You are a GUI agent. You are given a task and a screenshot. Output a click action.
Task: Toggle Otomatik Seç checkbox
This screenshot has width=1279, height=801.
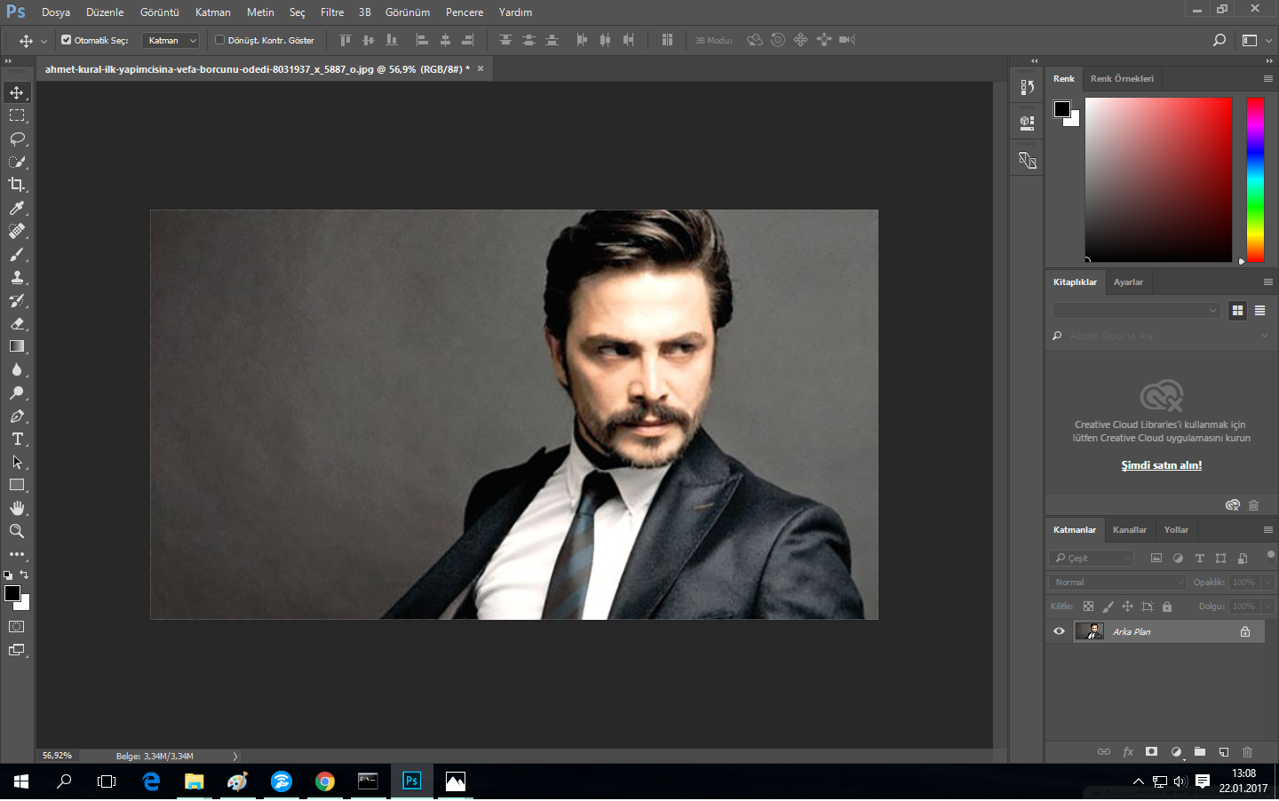(66, 40)
